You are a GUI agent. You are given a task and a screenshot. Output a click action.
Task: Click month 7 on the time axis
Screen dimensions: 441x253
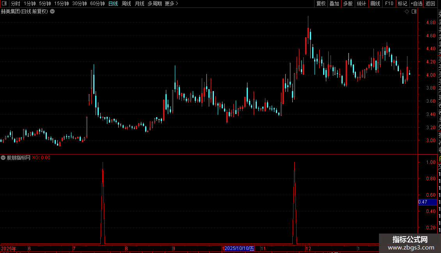coord(74,248)
